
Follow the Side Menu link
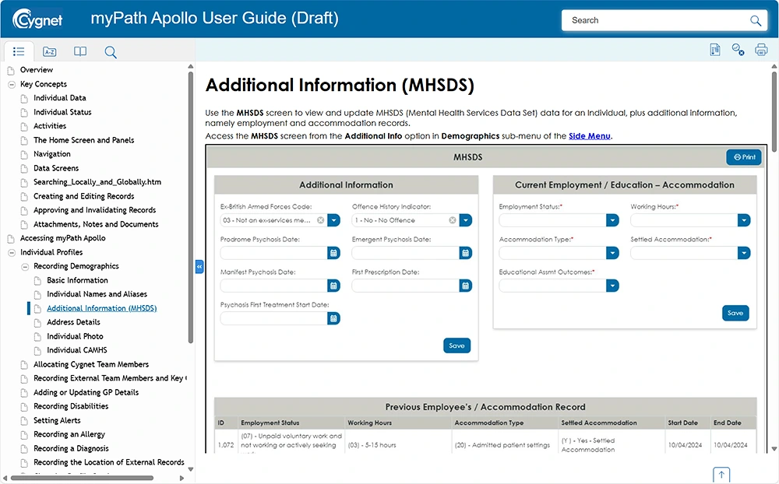[x=589, y=136]
